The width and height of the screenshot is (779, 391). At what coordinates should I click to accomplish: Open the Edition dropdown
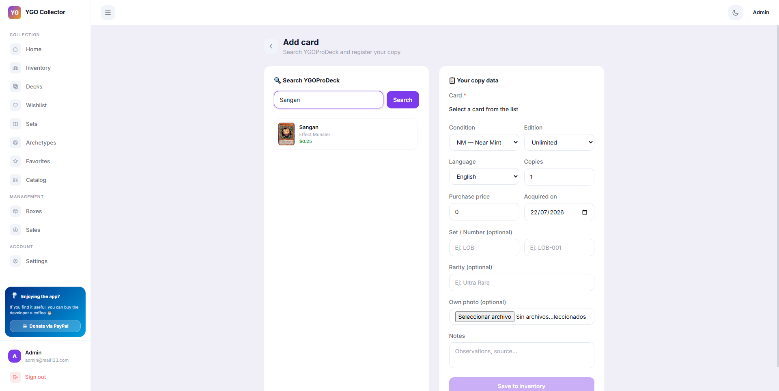coord(559,143)
